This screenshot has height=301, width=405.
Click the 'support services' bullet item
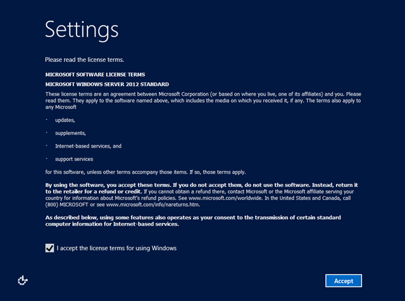(x=74, y=159)
